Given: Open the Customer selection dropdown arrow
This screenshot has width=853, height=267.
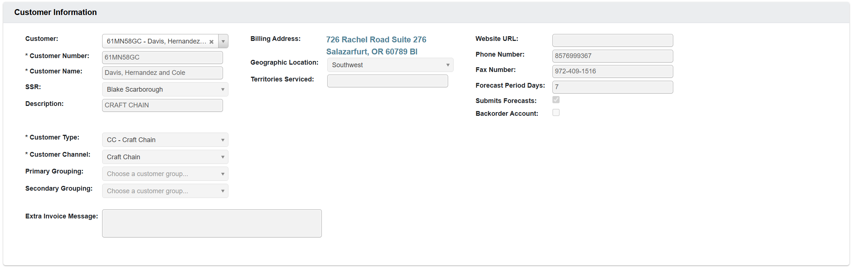Looking at the screenshot, I should coord(223,41).
